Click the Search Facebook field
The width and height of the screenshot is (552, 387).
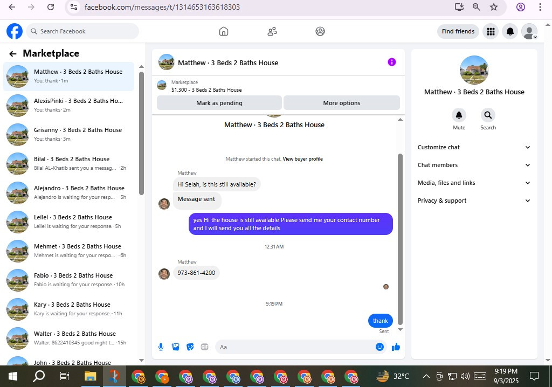coord(82,31)
